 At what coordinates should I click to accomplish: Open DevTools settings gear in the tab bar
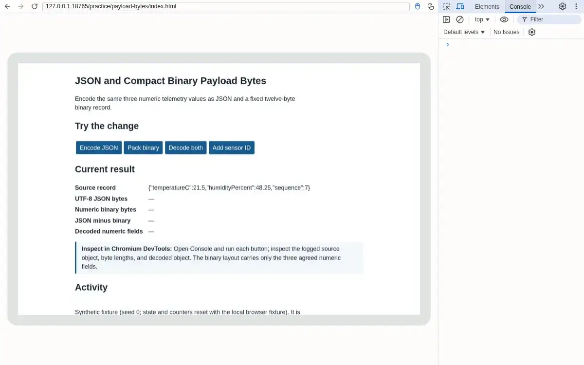(563, 6)
